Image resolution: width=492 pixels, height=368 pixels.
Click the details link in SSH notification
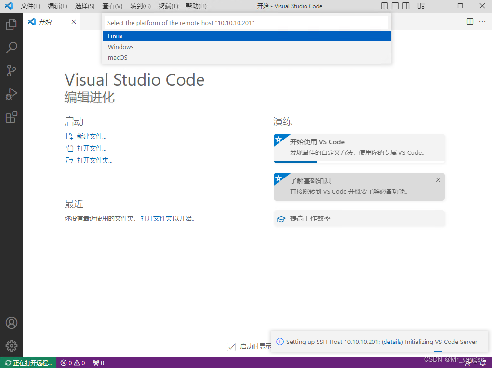pyautogui.click(x=392, y=342)
